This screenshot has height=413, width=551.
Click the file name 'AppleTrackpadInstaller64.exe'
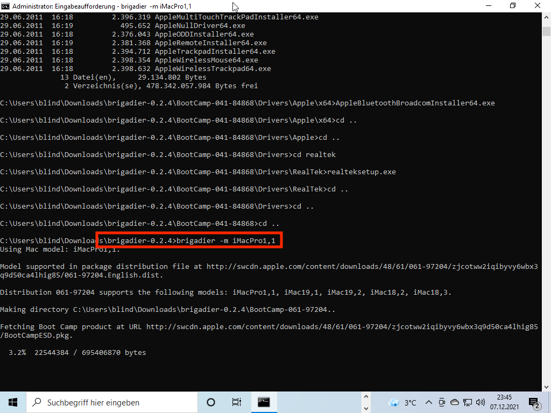(x=215, y=51)
